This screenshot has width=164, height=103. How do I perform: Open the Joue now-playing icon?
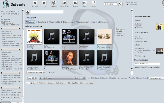point(44,3)
